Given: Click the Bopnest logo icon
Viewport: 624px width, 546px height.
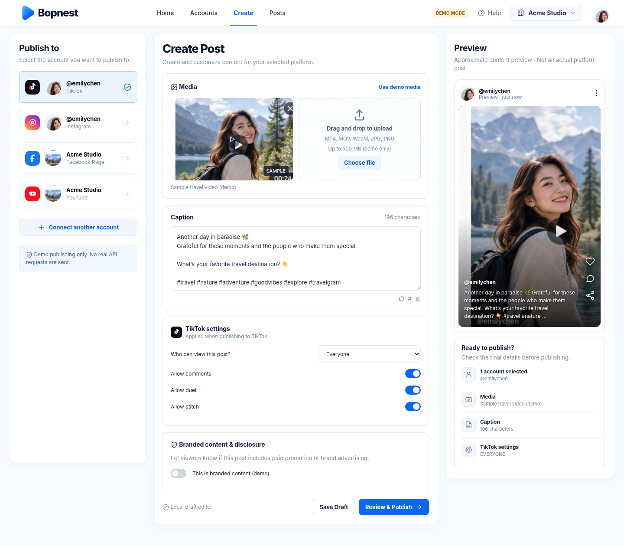Looking at the screenshot, I should (28, 13).
